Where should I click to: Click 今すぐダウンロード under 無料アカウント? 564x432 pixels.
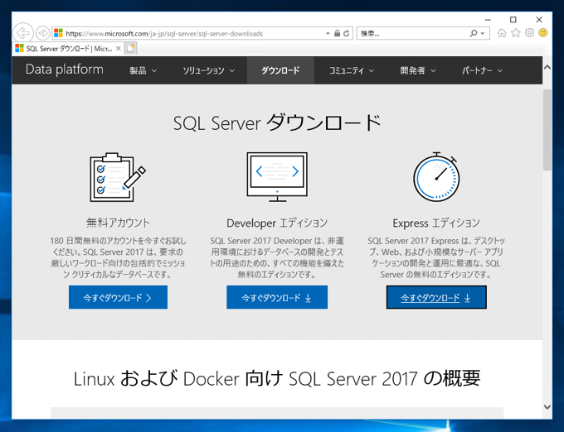click(118, 297)
